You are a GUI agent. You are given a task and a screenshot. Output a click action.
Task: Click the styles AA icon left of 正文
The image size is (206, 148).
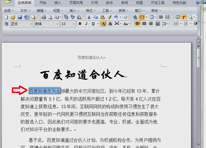(6, 24)
